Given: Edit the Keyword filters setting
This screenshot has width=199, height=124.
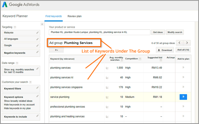Looking at the screenshot, I should 37,87.
